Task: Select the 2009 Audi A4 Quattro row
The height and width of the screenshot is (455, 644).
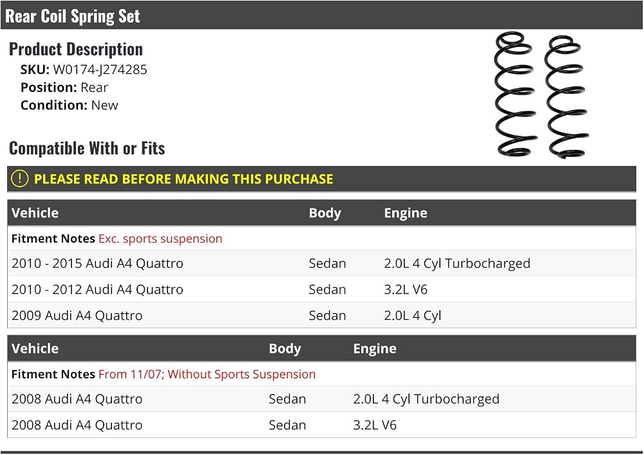Action: [x=321, y=315]
